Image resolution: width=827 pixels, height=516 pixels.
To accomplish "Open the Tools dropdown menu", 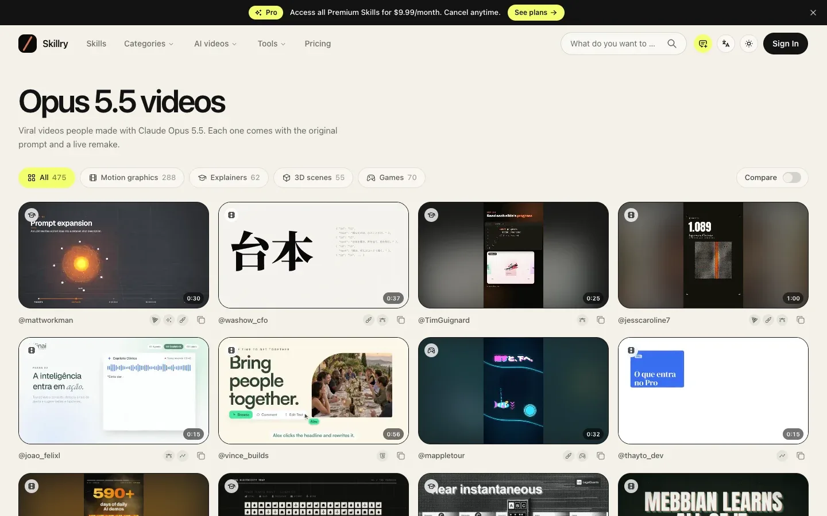I will pyautogui.click(x=271, y=44).
